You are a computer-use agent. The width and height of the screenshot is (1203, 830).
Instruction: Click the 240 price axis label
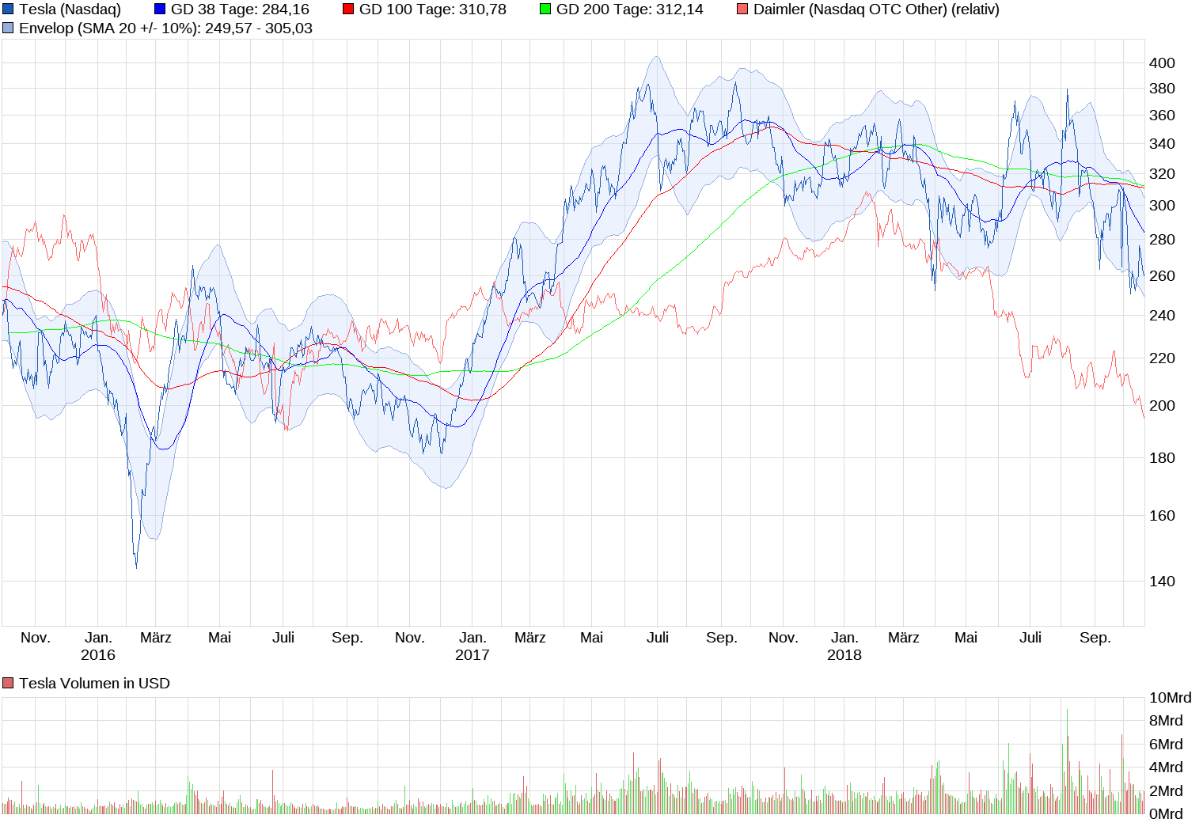click(x=1162, y=316)
